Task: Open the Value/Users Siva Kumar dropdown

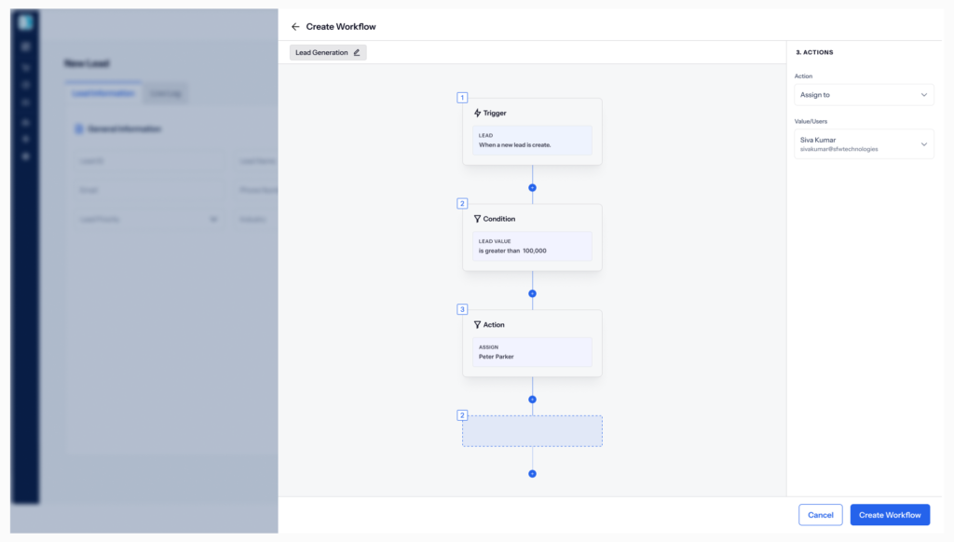Action: point(864,144)
